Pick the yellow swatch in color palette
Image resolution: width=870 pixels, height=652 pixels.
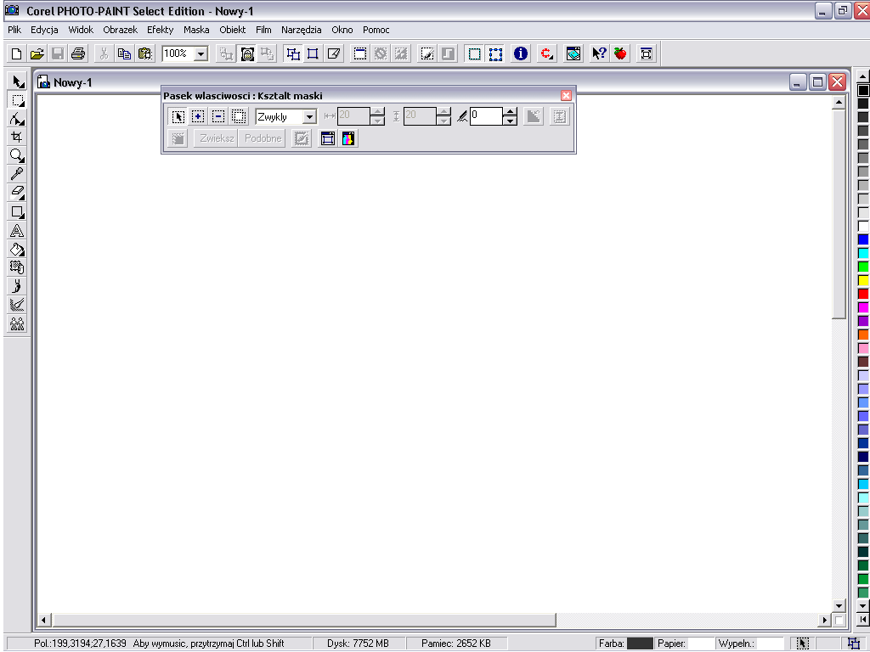tap(863, 280)
